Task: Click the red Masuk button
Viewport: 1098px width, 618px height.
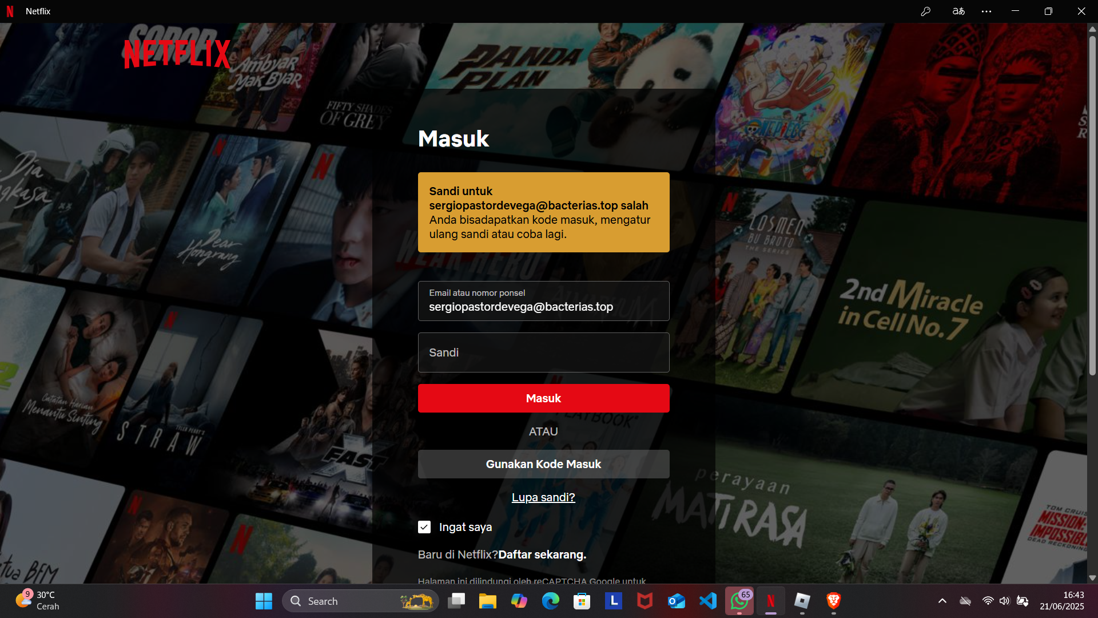Action: click(543, 398)
